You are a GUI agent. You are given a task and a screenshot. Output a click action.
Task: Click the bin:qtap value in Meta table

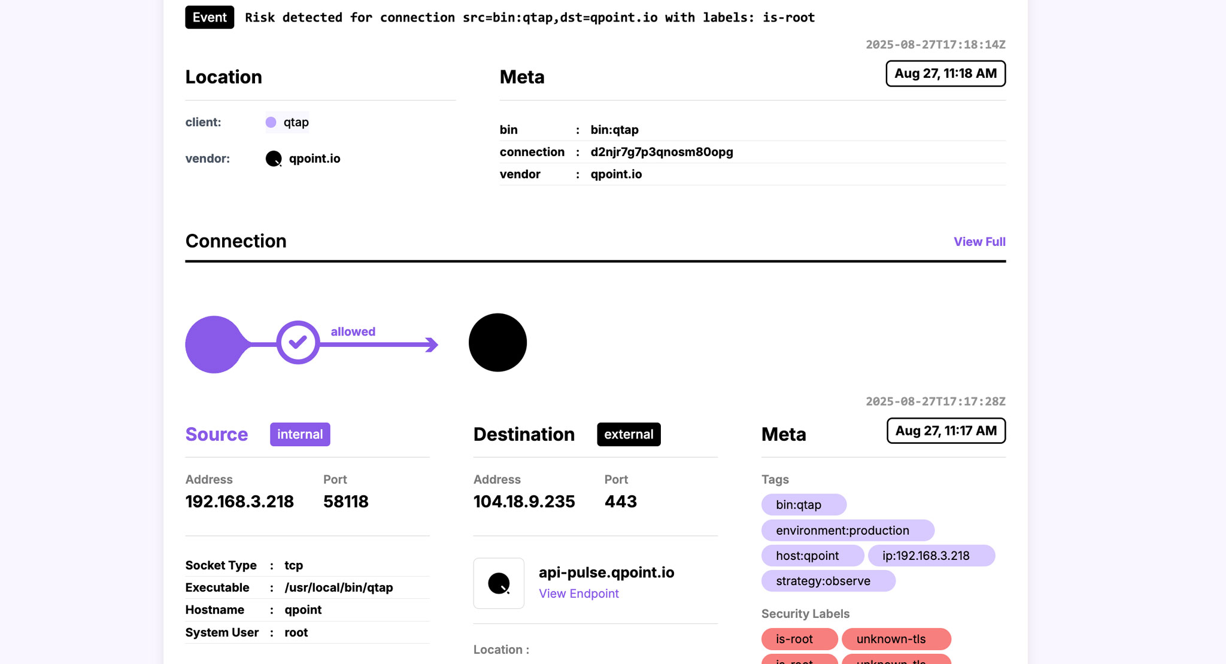(x=614, y=130)
